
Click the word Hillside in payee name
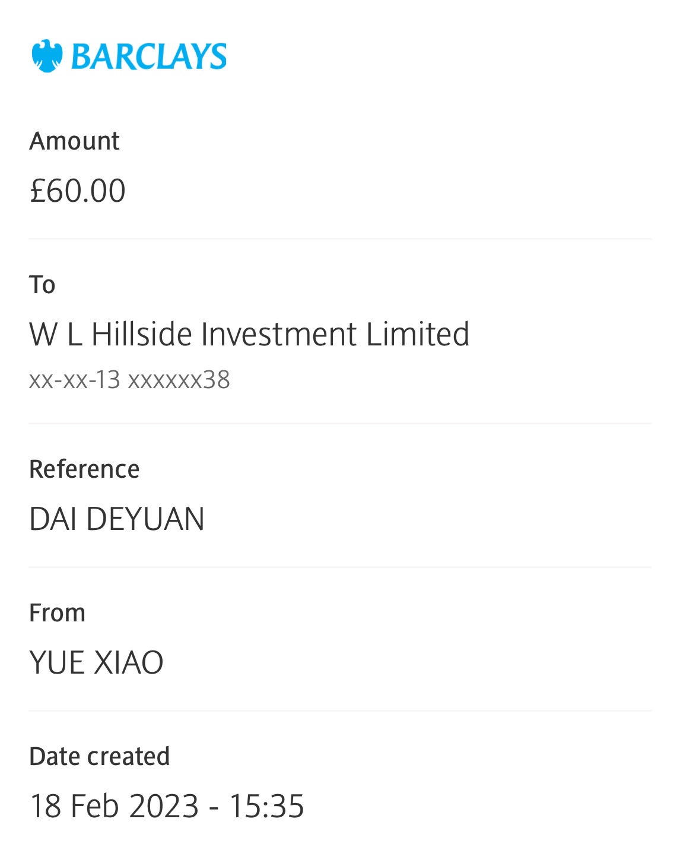pyautogui.click(x=141, y=334)
